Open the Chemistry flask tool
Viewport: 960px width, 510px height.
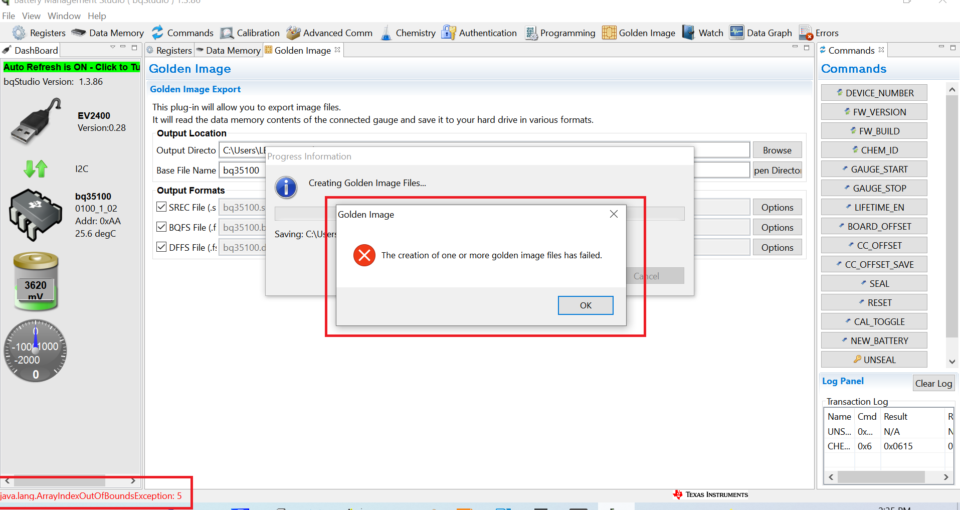click(386, 33)
